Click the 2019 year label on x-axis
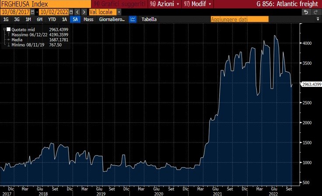The width and height of the screenshot is (322, 196). [101, 193]
